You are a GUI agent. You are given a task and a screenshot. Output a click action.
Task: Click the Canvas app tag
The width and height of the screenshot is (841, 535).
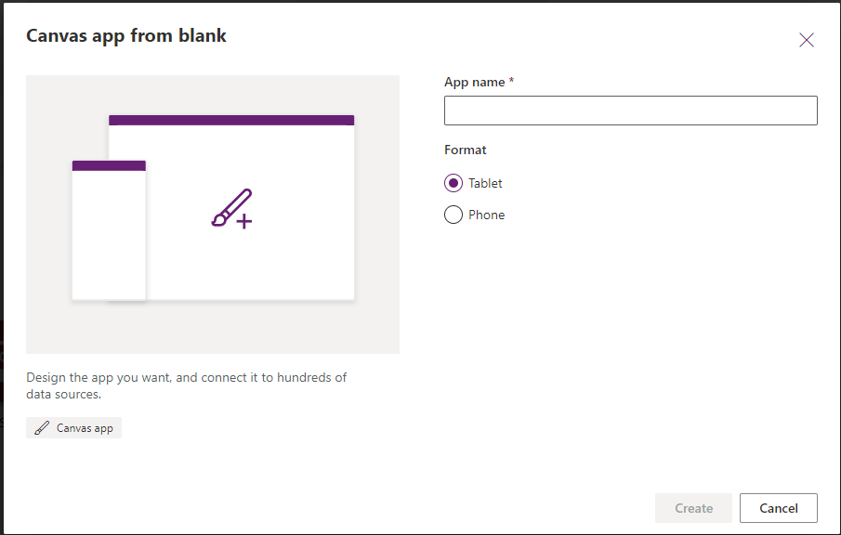pos(74,428)
